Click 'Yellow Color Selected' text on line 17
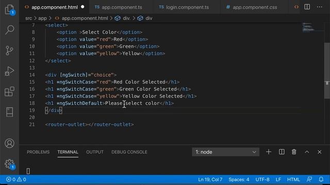 (x=153, y=96)
